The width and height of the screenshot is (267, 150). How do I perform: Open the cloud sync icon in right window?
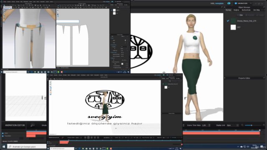coord(229,3)
